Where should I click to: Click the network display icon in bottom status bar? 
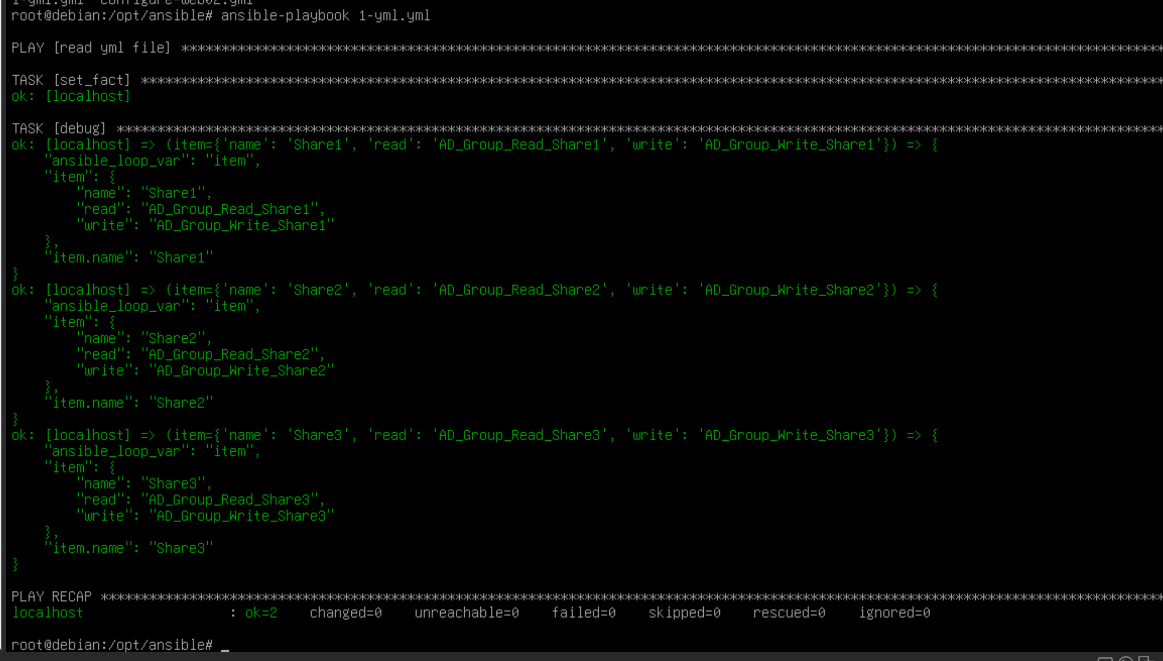(1147, 659)
